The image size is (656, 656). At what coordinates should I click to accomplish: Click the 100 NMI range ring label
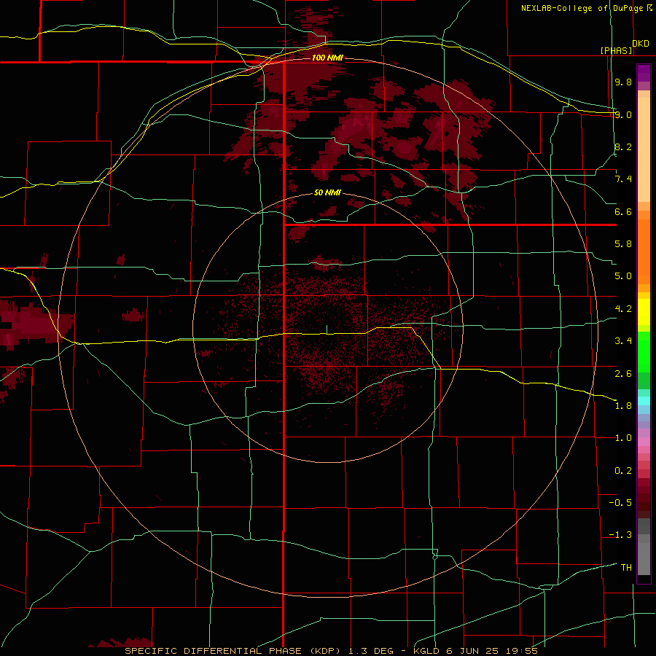click(x=327, y=58)
